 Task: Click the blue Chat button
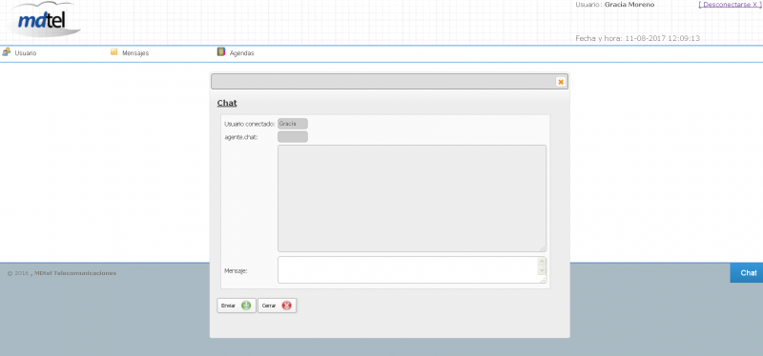[x=747, y=273]
